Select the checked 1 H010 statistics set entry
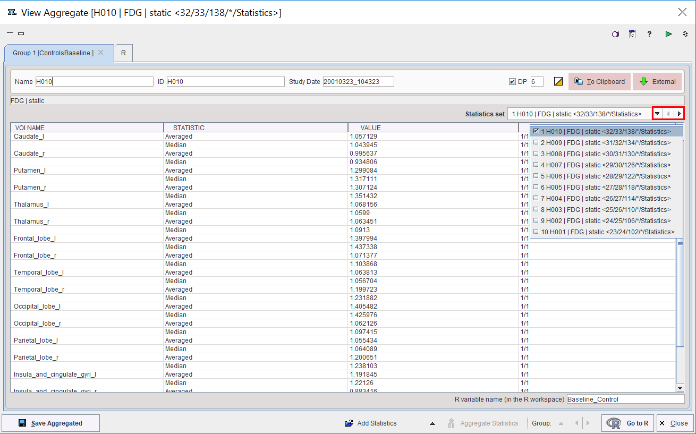Screen dimensions: 696x434 click(x=606, y=131)
